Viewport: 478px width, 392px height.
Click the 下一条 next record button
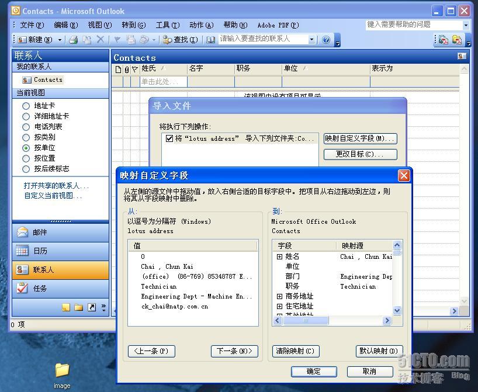point(234,351)
